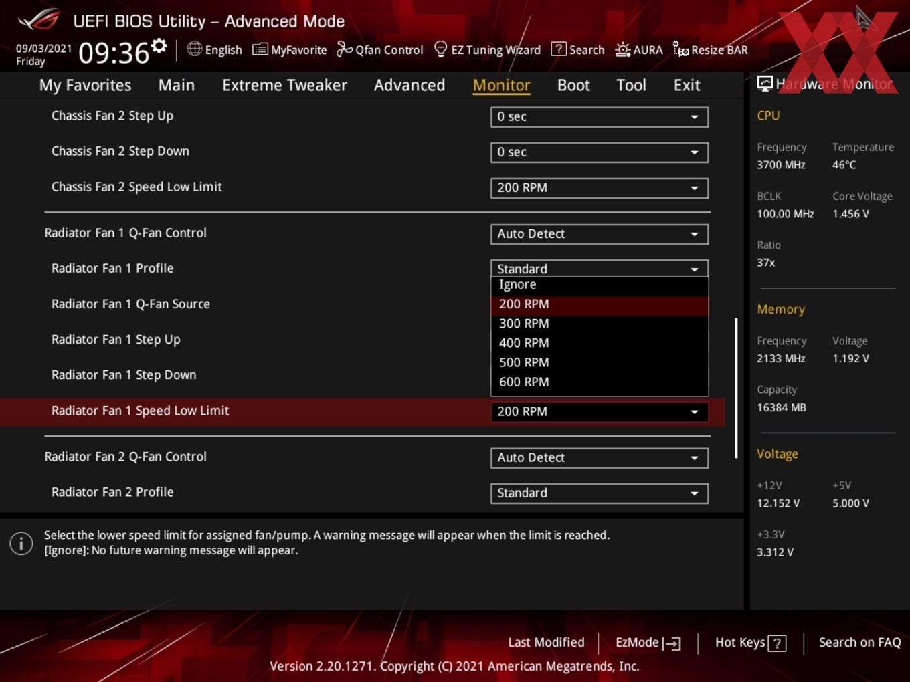
Task: Switch to the Boot tab
Action: click(573, 85)
